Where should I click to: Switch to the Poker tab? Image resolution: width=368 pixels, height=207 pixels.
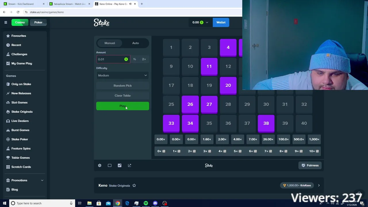[x=38, y=22]
